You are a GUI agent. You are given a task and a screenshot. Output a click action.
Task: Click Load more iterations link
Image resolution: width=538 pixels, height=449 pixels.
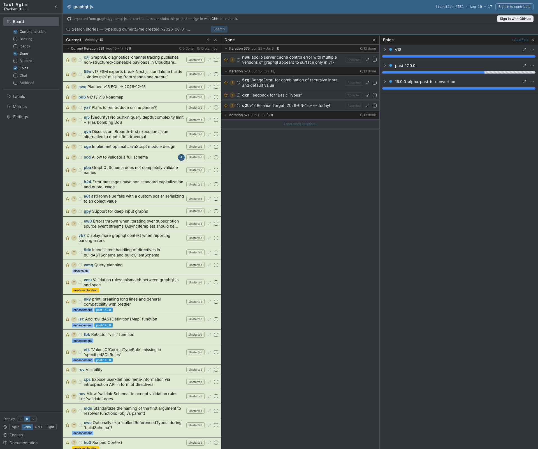coord(300,124)
